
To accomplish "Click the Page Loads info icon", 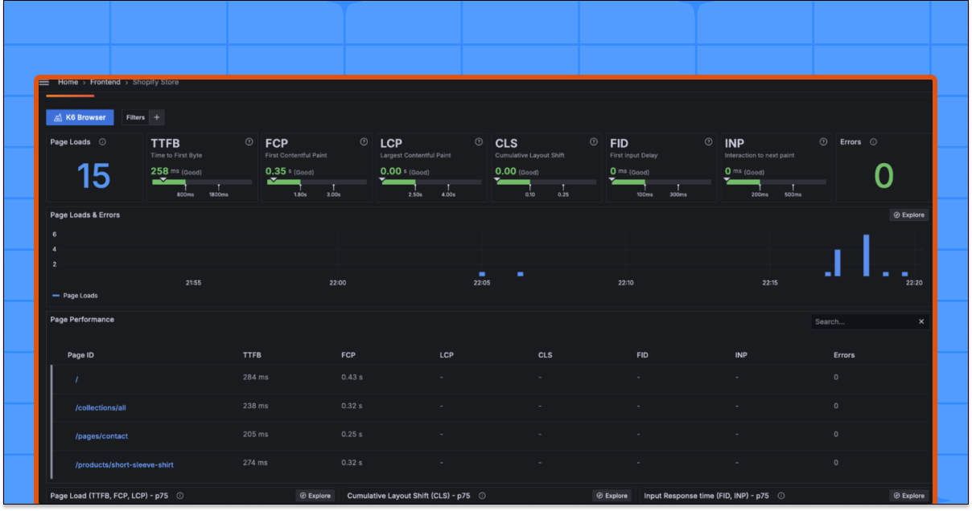I will 101,141.
